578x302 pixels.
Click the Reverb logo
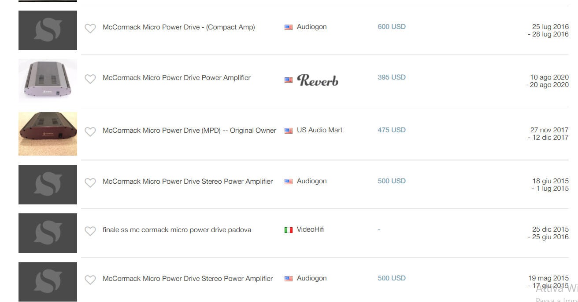coord(318,80)
